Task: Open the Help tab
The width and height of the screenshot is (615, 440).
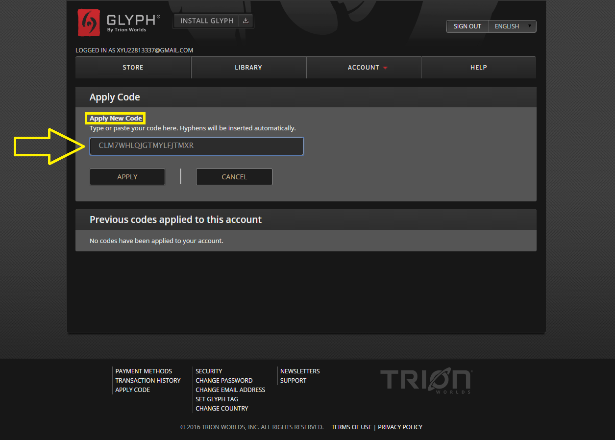Action: point(479,68)
